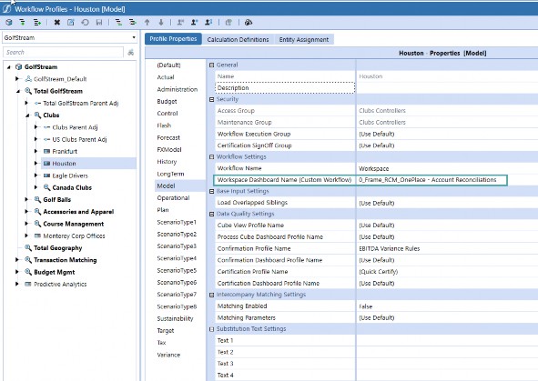Collapse the Workflow Settings section
538x381 pixels.
(212, 157)
